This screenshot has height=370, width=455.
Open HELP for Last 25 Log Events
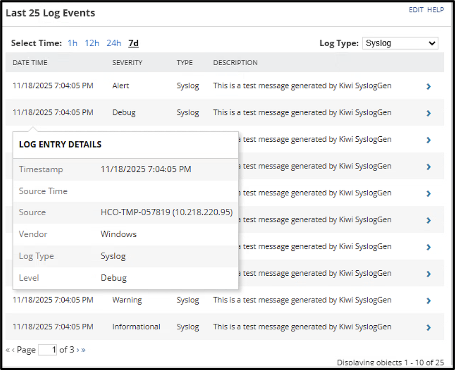pos(436,10)
